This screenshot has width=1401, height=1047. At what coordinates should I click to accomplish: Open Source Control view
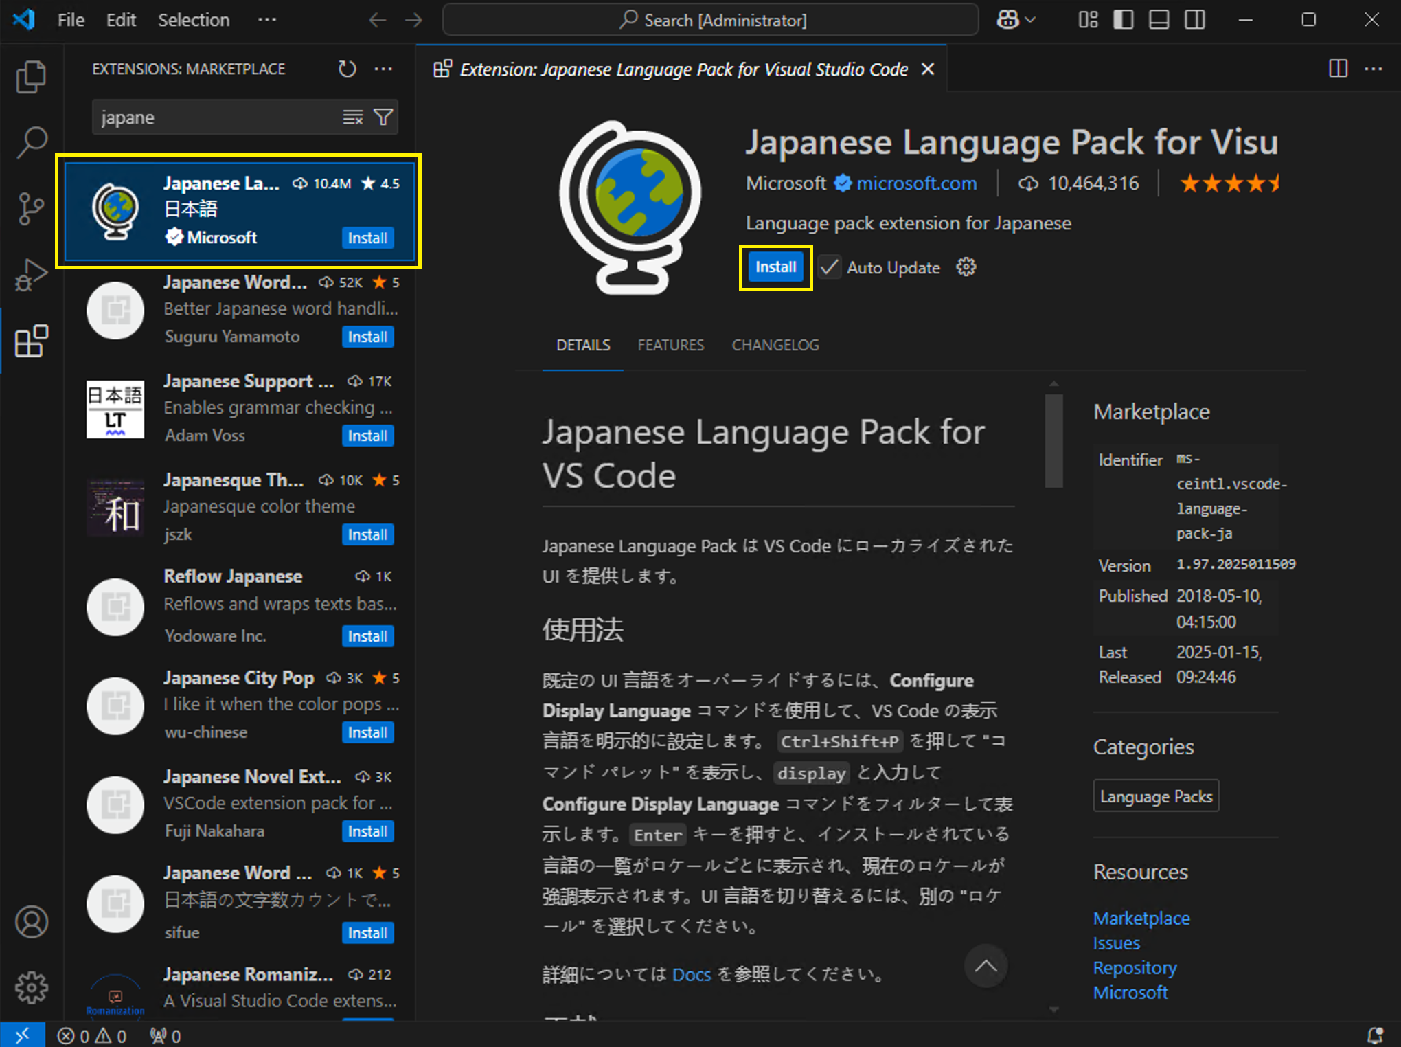pyautogui.click(x=31, y=209)
